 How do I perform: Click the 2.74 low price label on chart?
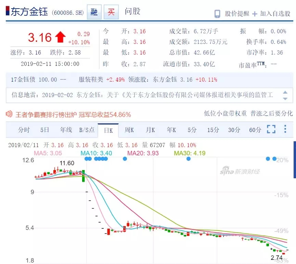pyautogui.click(x=276, y=257)
